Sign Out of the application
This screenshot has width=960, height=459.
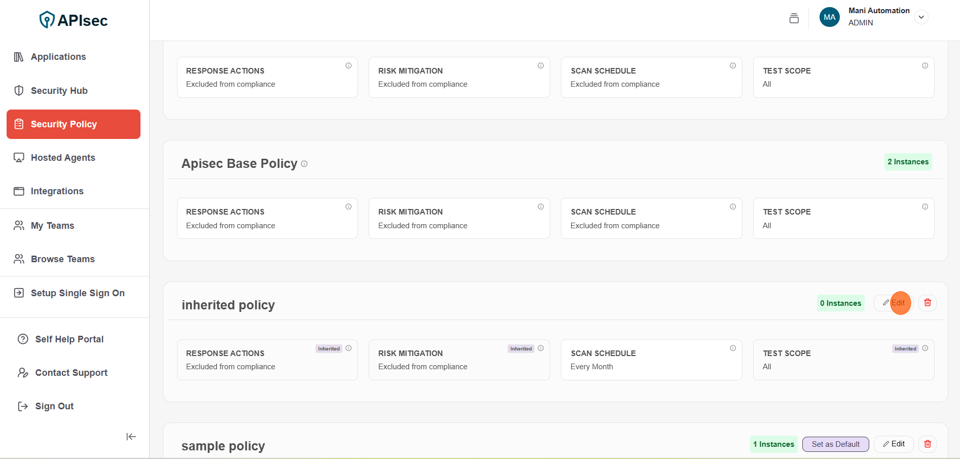(x=54, y=406)
